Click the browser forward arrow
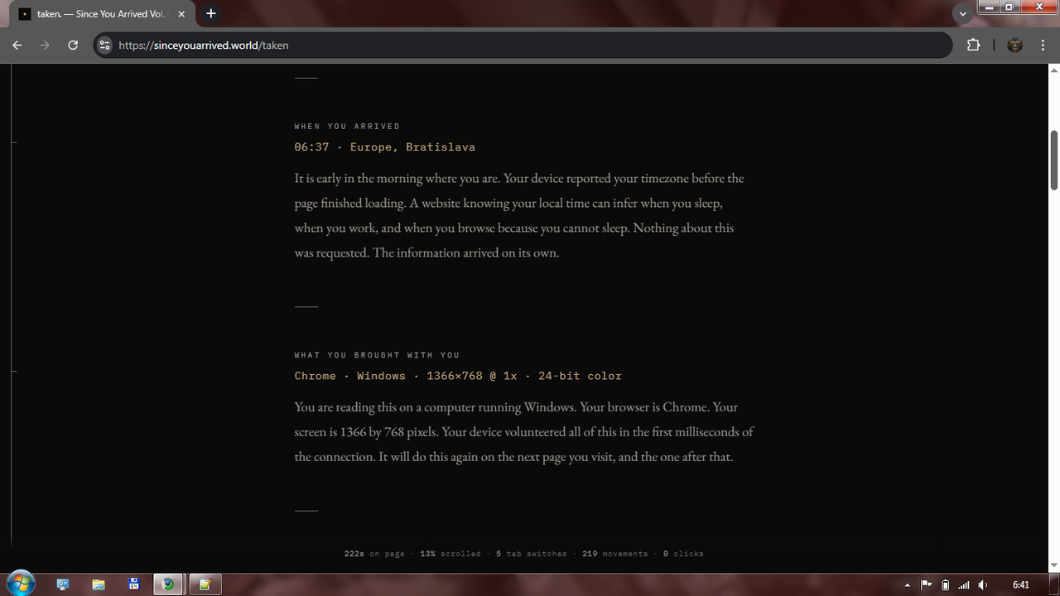 [45, 46]
